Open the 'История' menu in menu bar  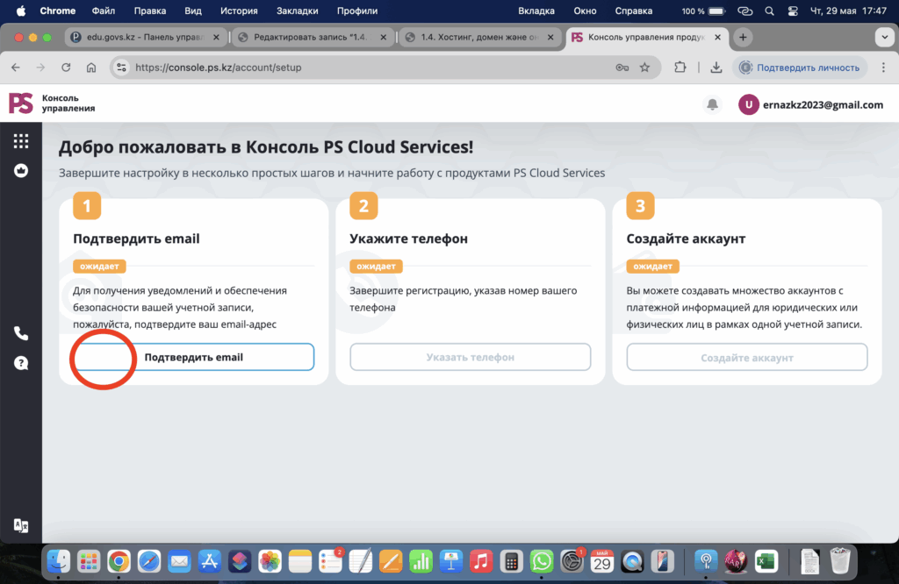pyautogui.click(x=240, y=11)
